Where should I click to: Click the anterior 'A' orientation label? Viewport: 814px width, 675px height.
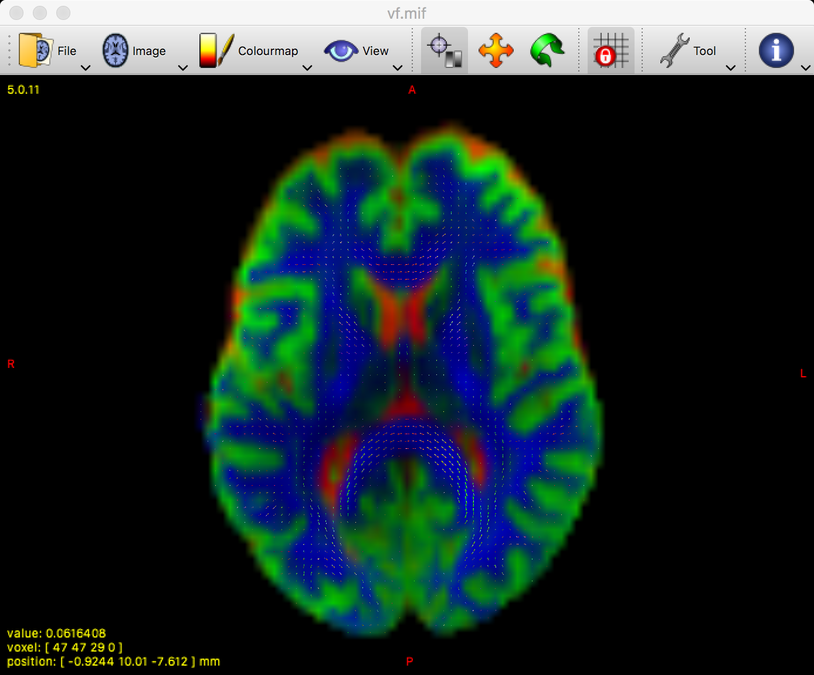click(x=412, y=90)
